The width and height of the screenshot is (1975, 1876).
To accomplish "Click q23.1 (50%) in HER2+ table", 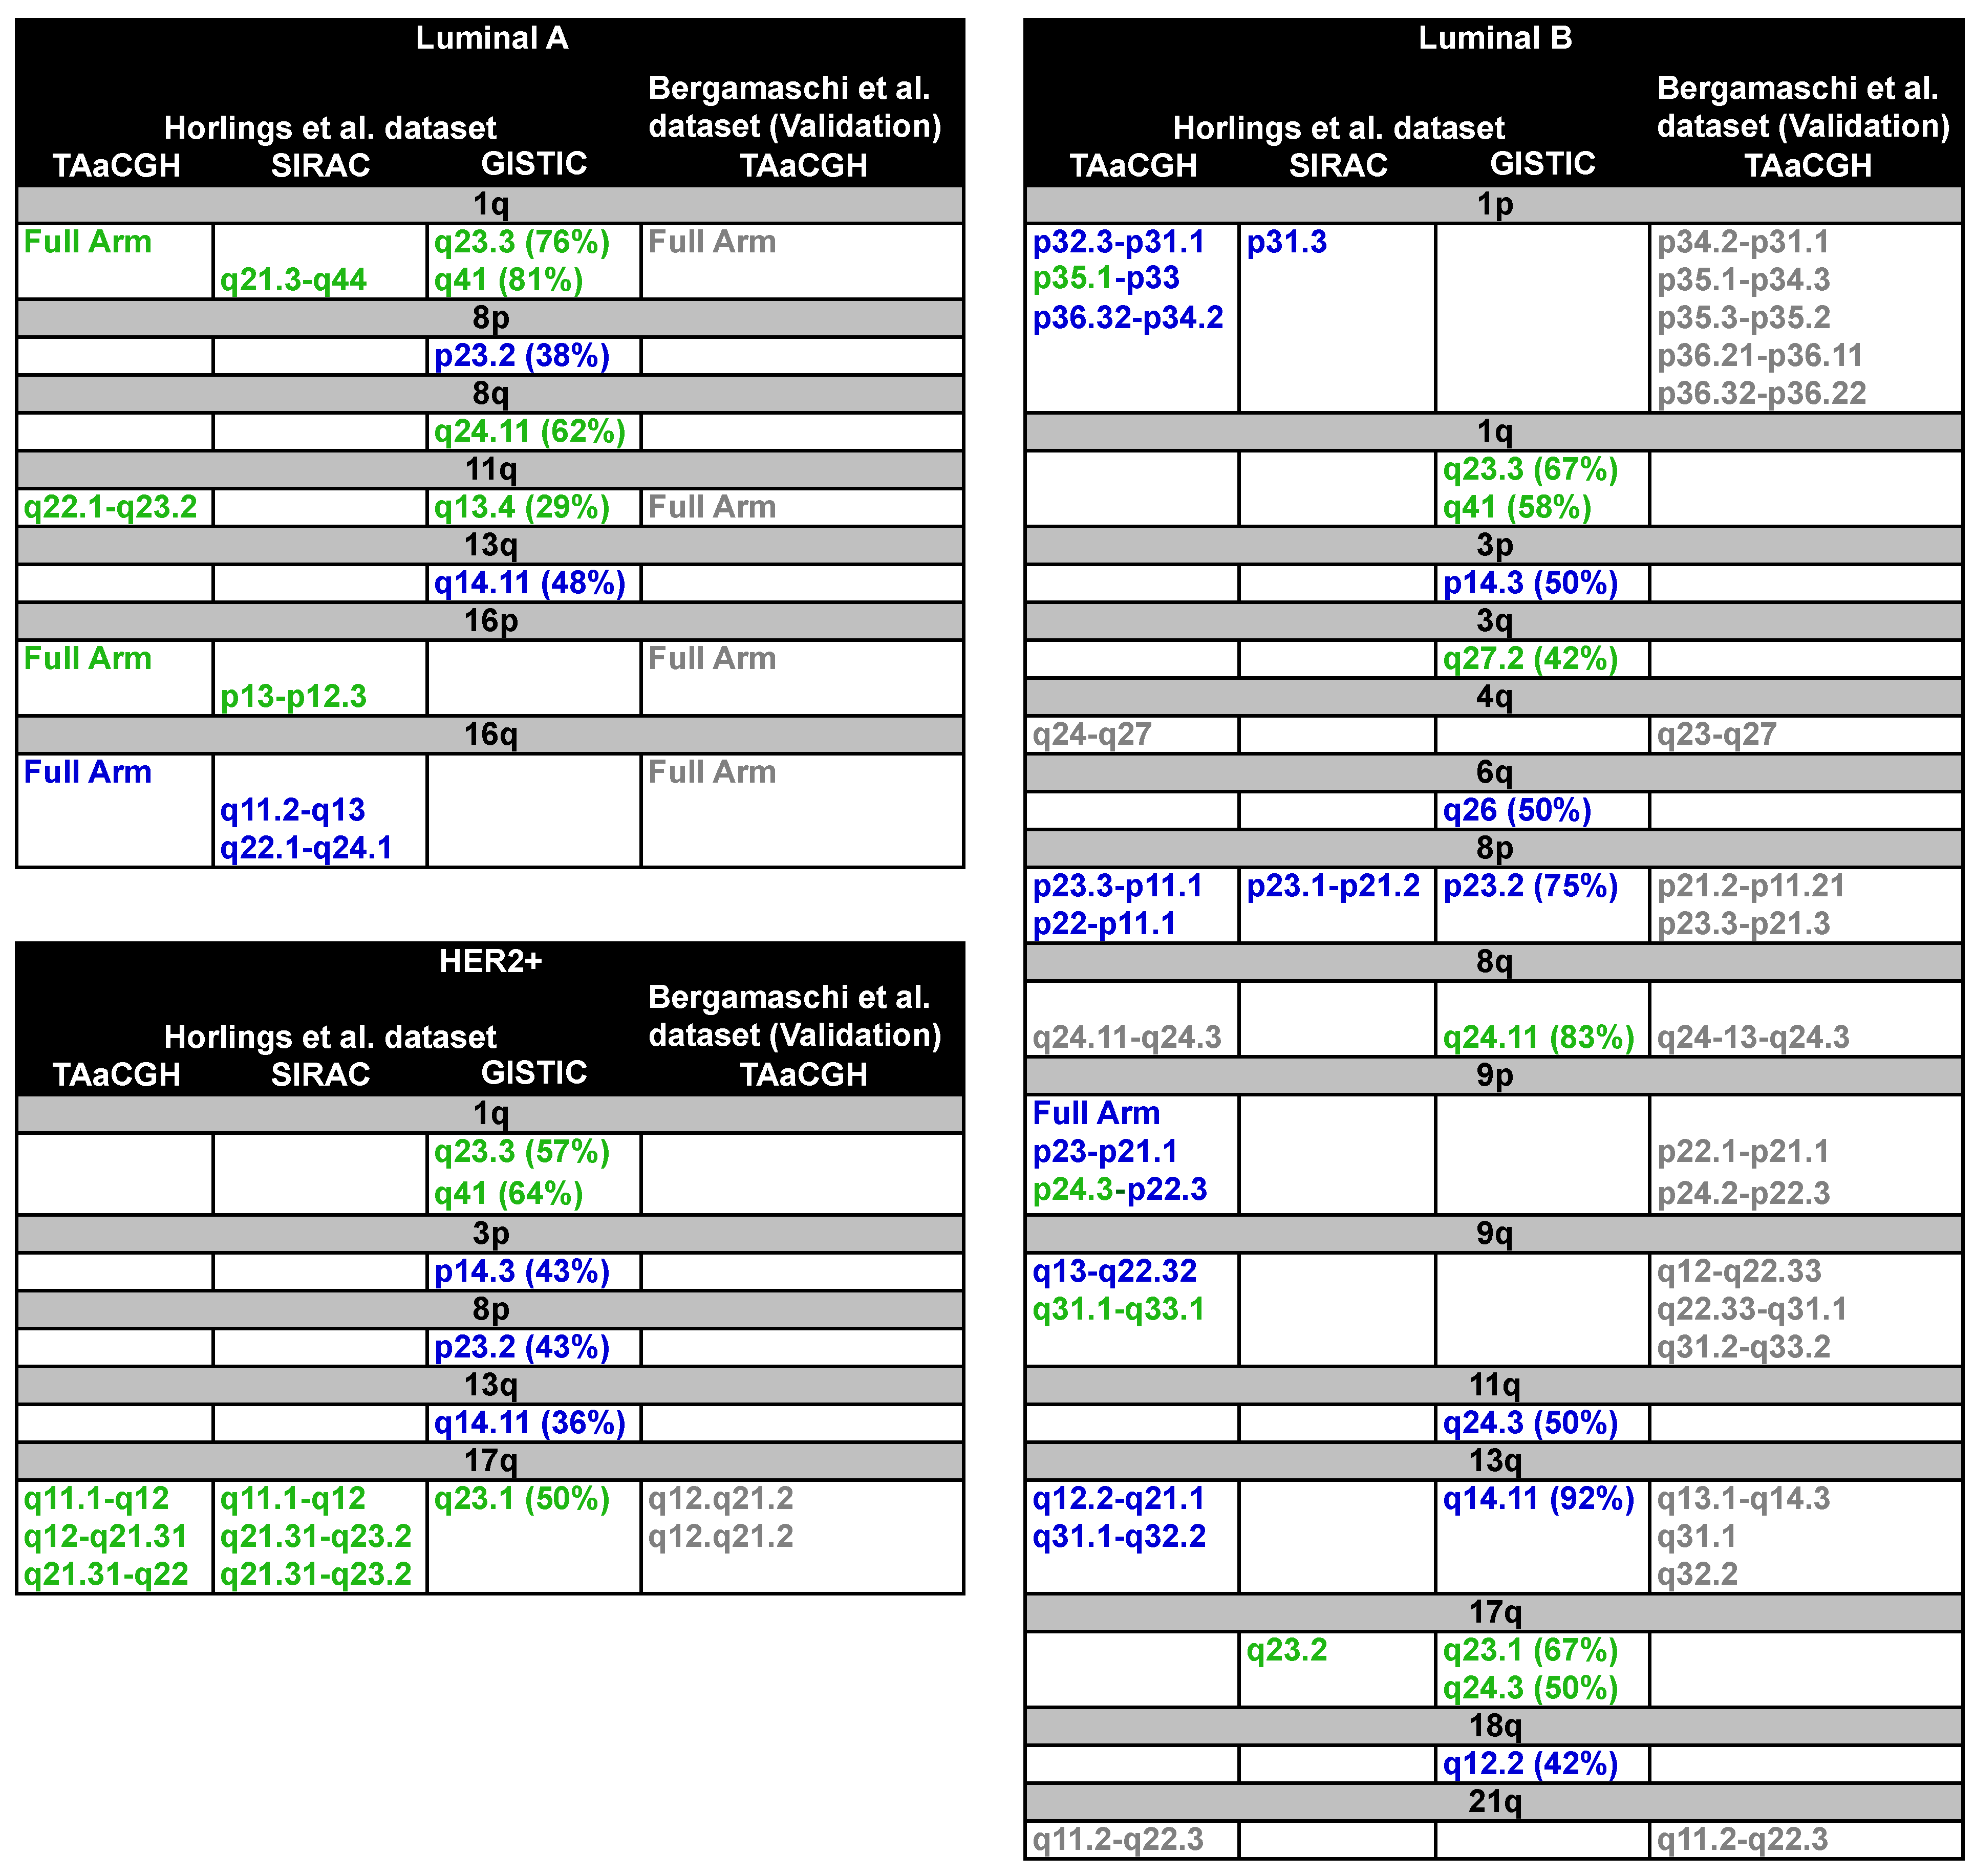I will (521, 1498).
